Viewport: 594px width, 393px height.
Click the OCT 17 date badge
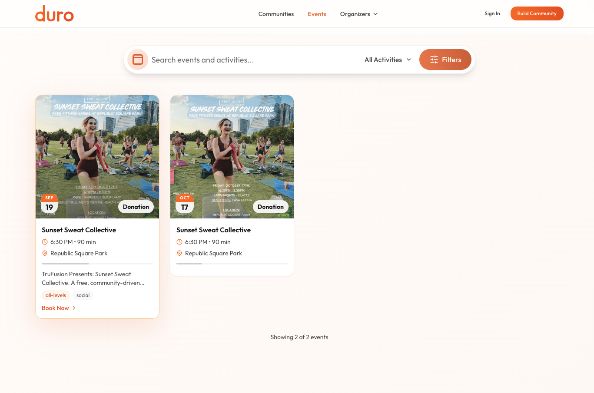[x=185, y=204]
